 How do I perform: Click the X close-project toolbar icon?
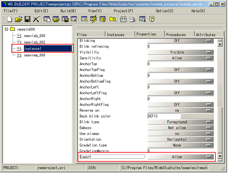click(36, 19)
